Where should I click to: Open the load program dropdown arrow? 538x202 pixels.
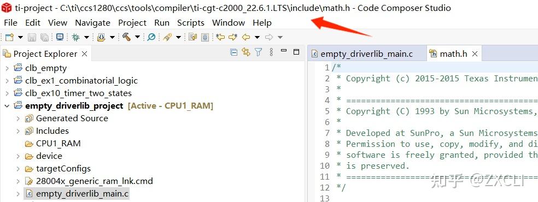click(x=112, y=37)
